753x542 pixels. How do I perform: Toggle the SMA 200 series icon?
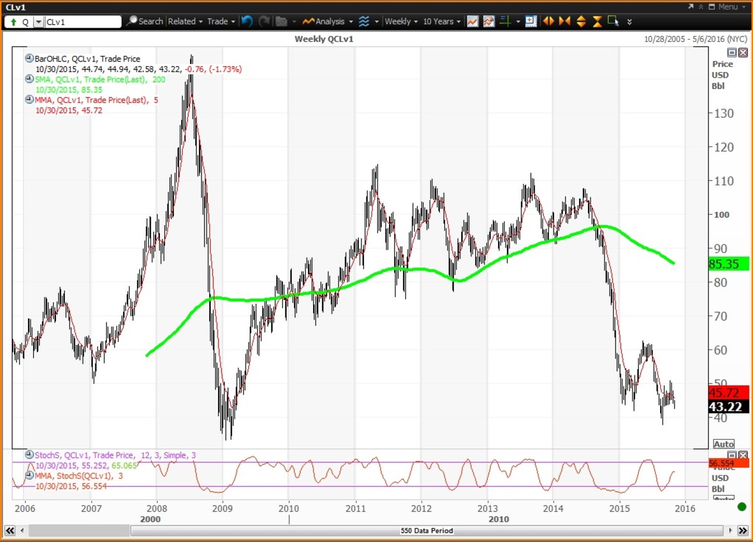point(29,79)
